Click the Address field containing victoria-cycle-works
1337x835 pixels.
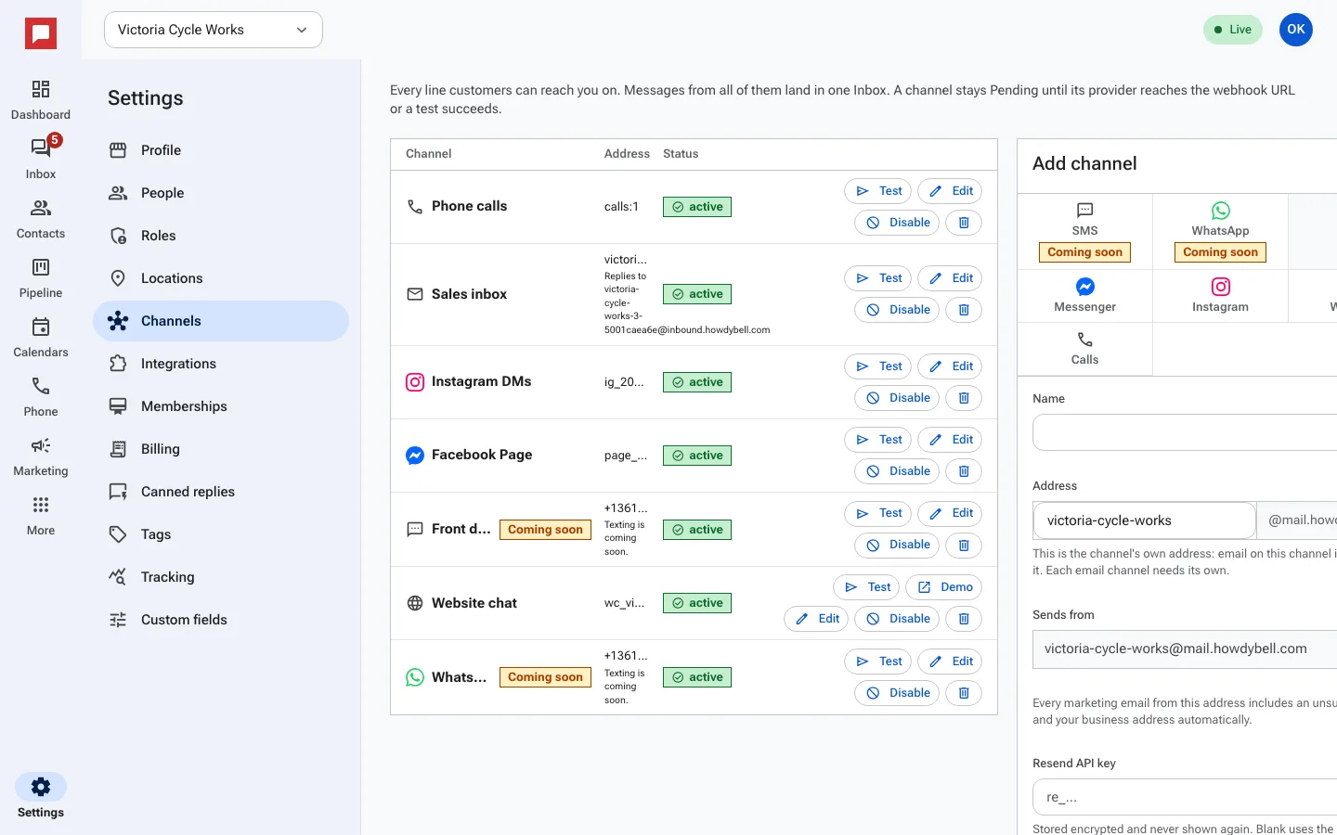(x=1144, y=520)
